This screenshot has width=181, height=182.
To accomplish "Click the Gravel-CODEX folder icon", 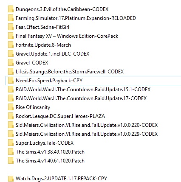I will 11,63.
